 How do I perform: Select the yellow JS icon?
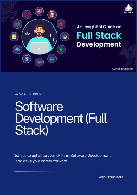[14, 37]
